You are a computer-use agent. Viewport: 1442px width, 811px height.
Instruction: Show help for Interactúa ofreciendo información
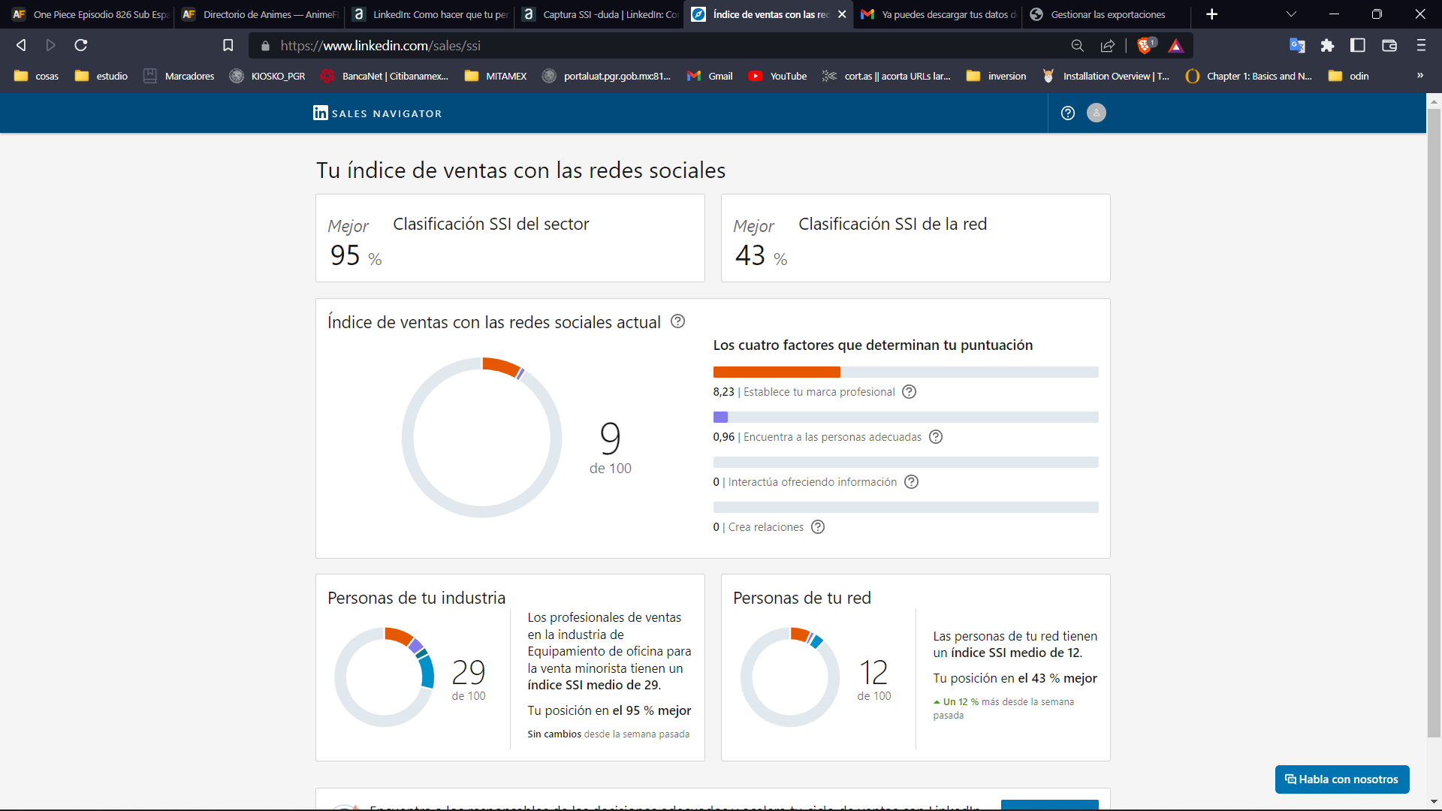point(911,482)
